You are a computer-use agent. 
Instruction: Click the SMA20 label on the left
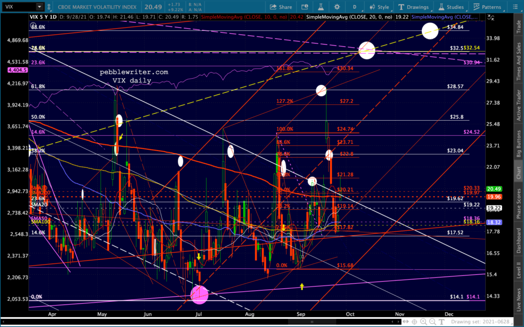[x=39, y=205]
